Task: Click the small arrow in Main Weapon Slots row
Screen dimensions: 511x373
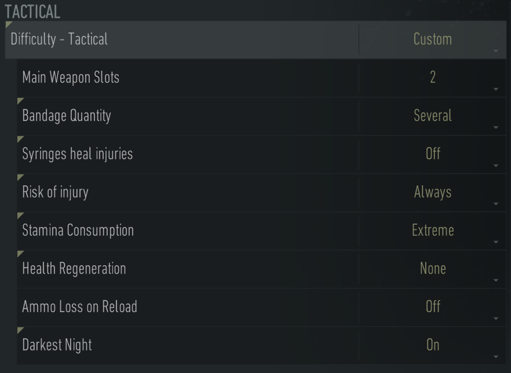Action: click(x=496, y=90)
